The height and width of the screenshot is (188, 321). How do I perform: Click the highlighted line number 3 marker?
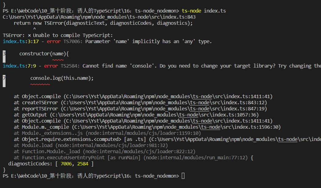4,56
